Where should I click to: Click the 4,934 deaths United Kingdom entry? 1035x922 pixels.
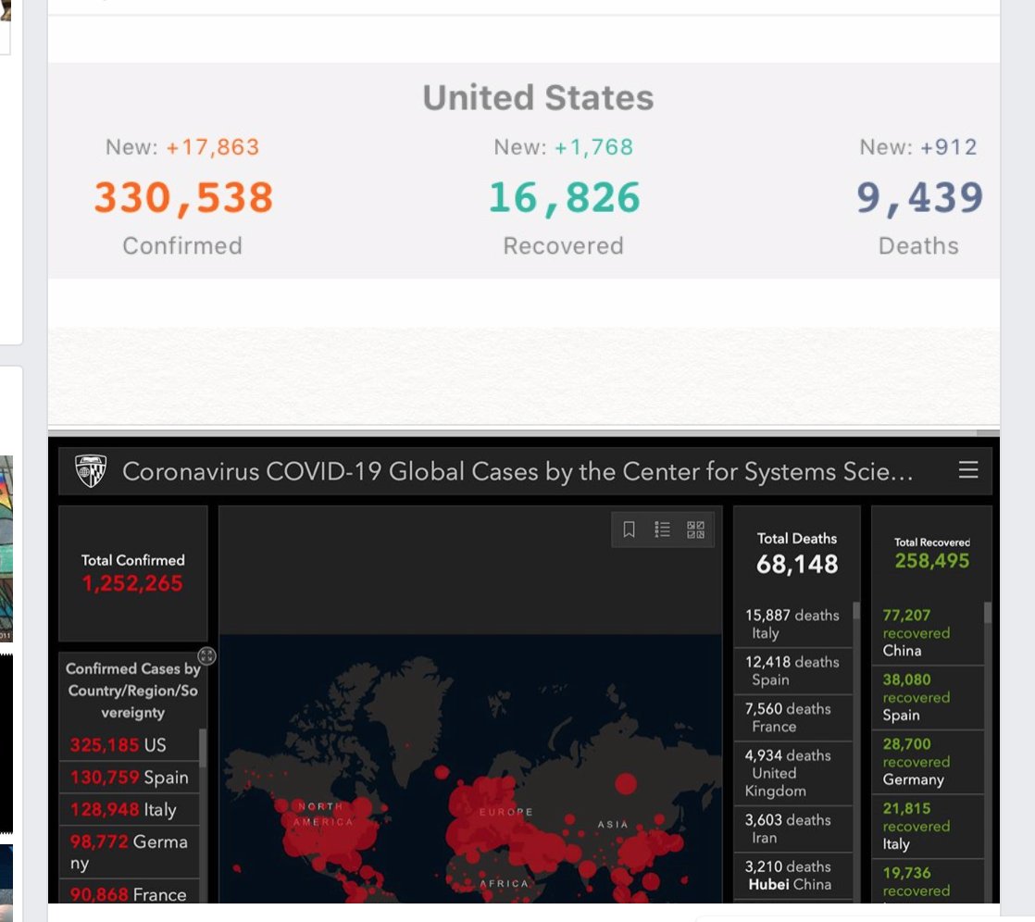[793, 774]
